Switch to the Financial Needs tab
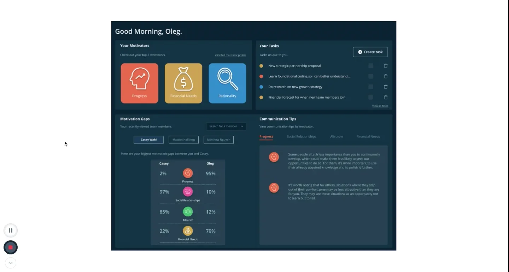Image resolution: width=509 pixels, height=272 pixels. 368,137
